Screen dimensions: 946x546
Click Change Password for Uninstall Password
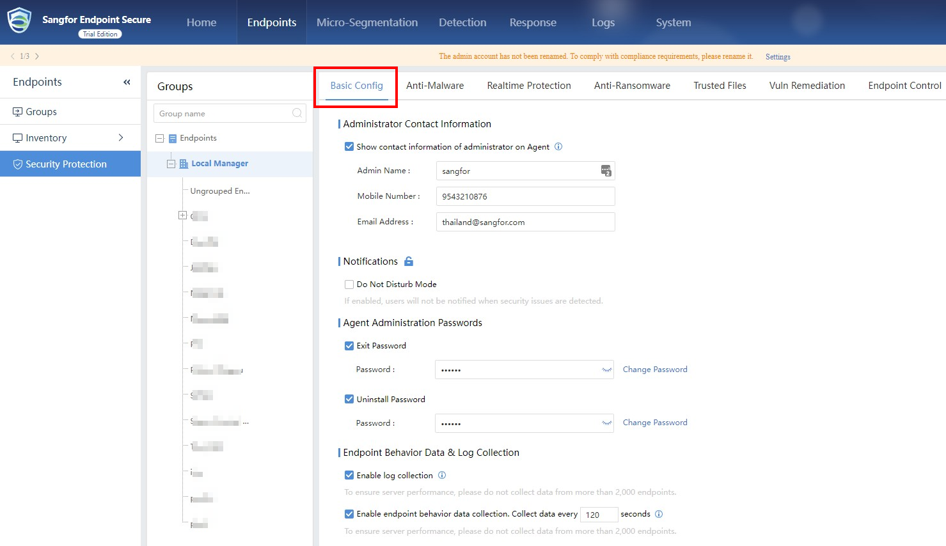coord(655,423)
